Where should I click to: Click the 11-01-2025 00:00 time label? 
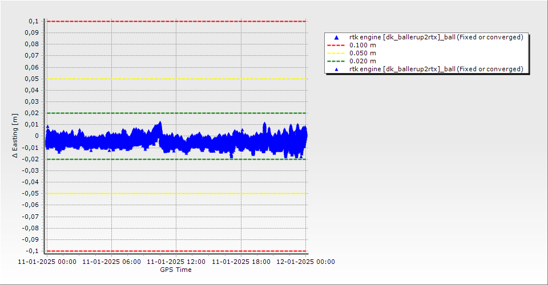(x=47, y=262)
